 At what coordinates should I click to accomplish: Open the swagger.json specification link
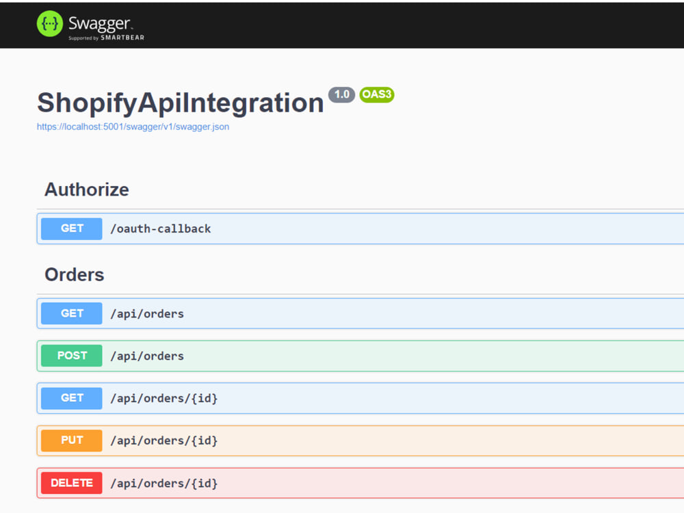[133, 127]
